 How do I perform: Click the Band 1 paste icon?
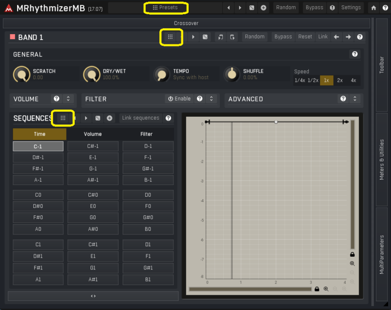[232, 37]
